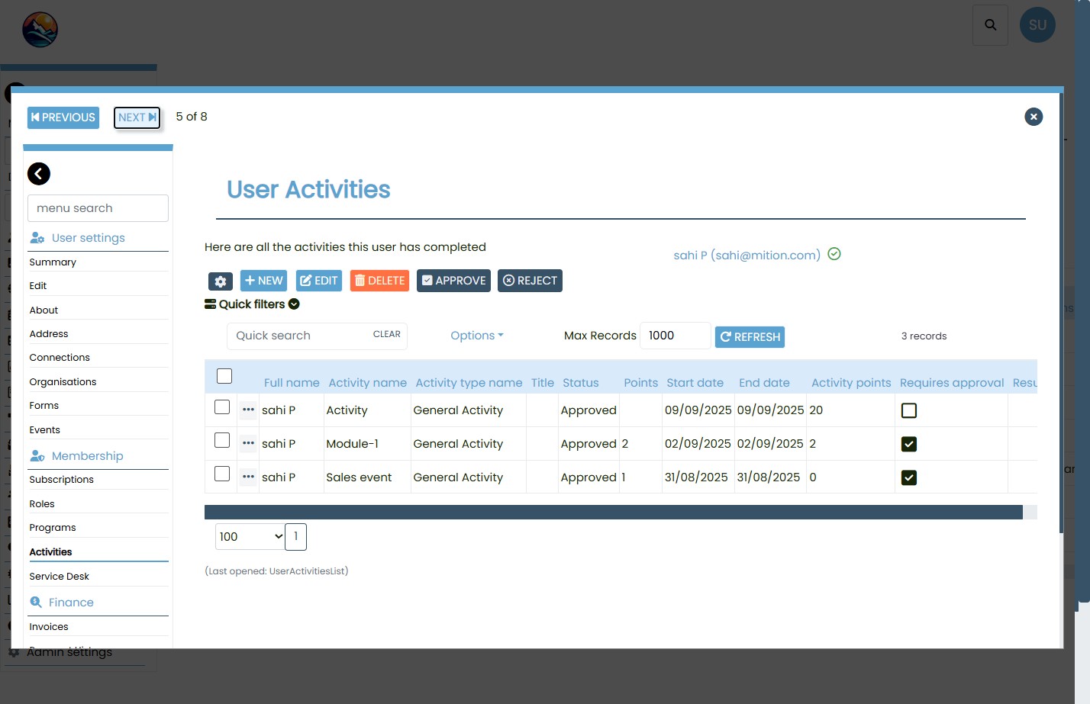Click the Quick search input field
The width and height of the screenshot is (1090, 704).
click(298, 336)
